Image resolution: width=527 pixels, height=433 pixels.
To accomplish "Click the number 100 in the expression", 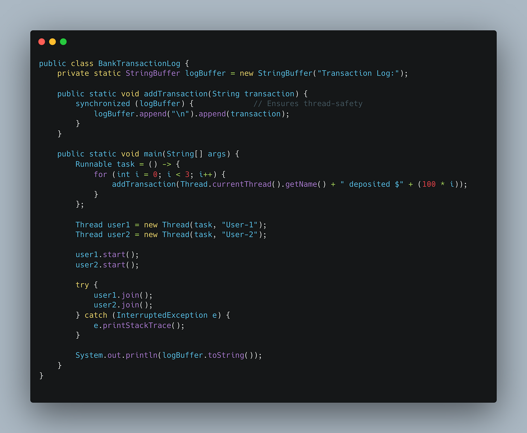I will point(429,184).
